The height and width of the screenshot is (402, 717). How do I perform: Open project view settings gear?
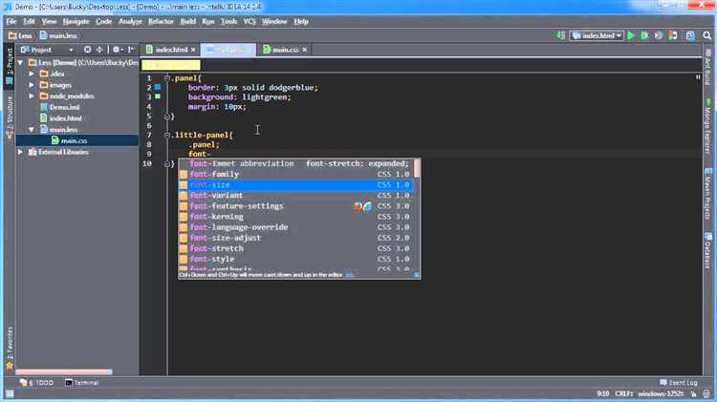117,49
